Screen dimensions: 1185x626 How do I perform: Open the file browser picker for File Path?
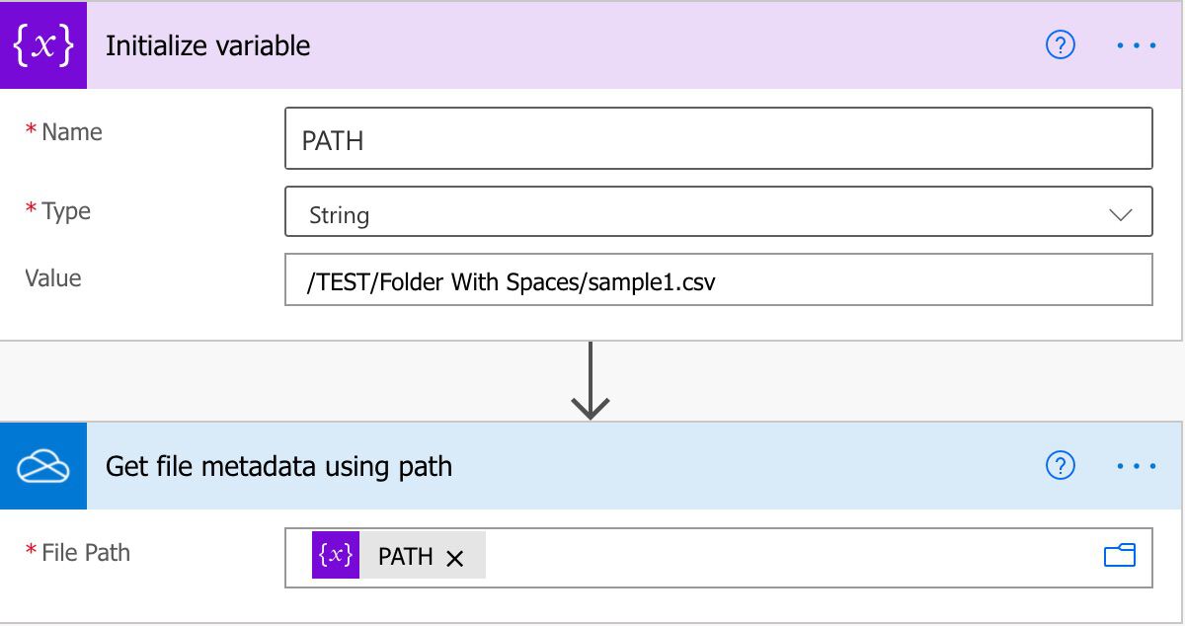(x=1121, y=556)
